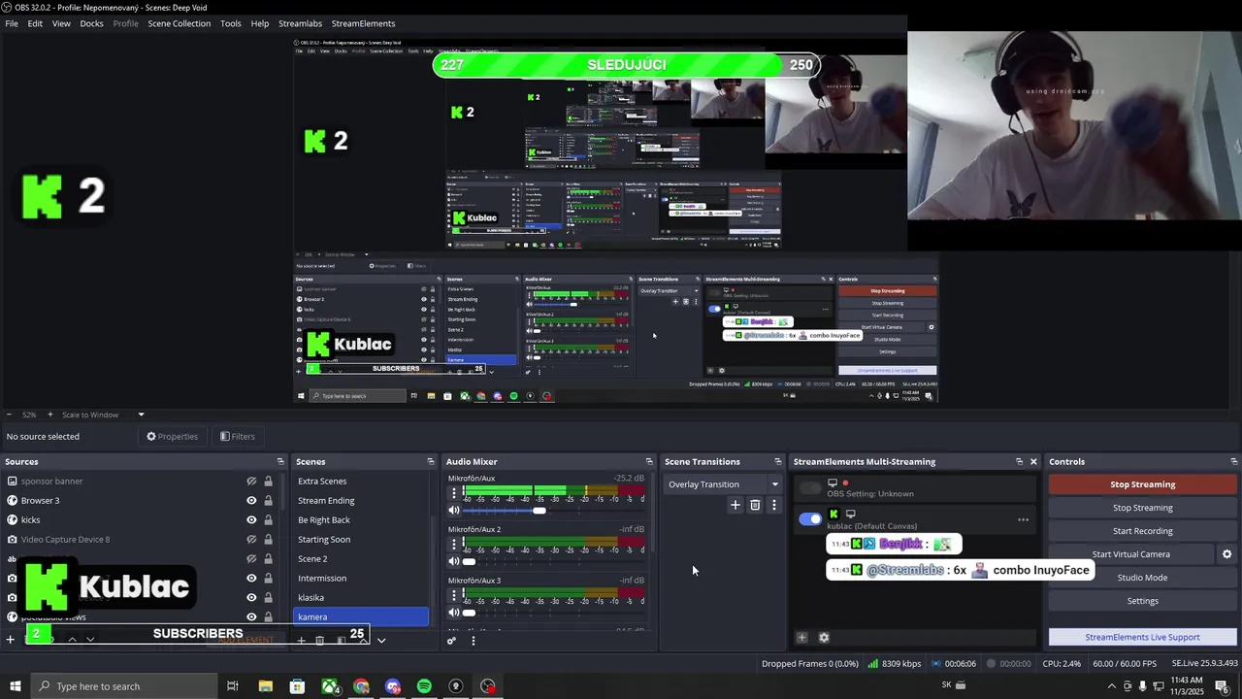Click the red Stop Streaming button
The height and width of the screenshot is (699, 1242).
(x=1142, y=484)
